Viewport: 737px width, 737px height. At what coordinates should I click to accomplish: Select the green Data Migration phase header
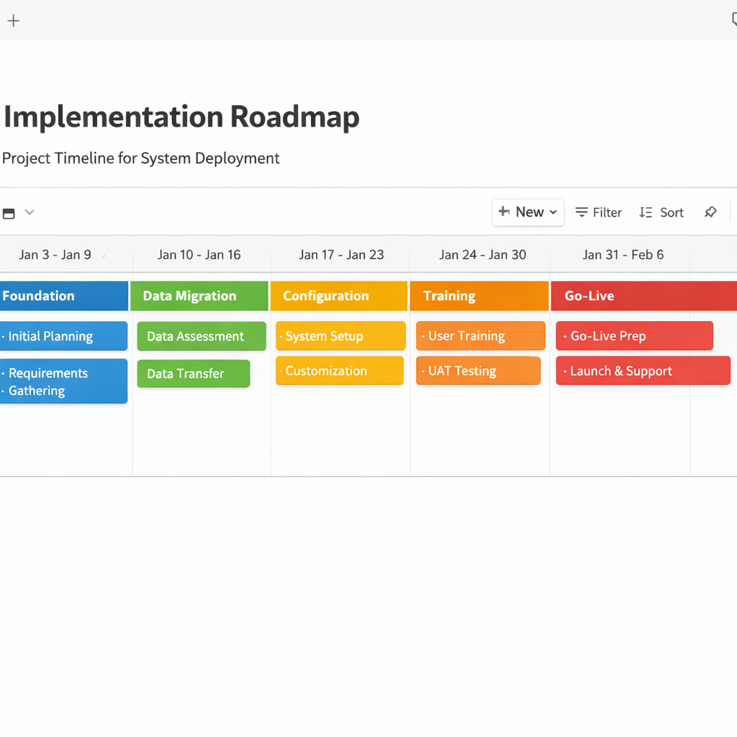[199, 296]
